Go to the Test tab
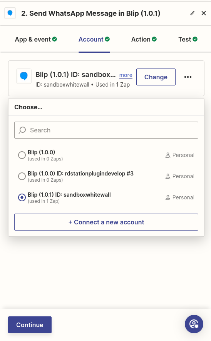This screenshot has width=211, height=341. pos(188,39)
